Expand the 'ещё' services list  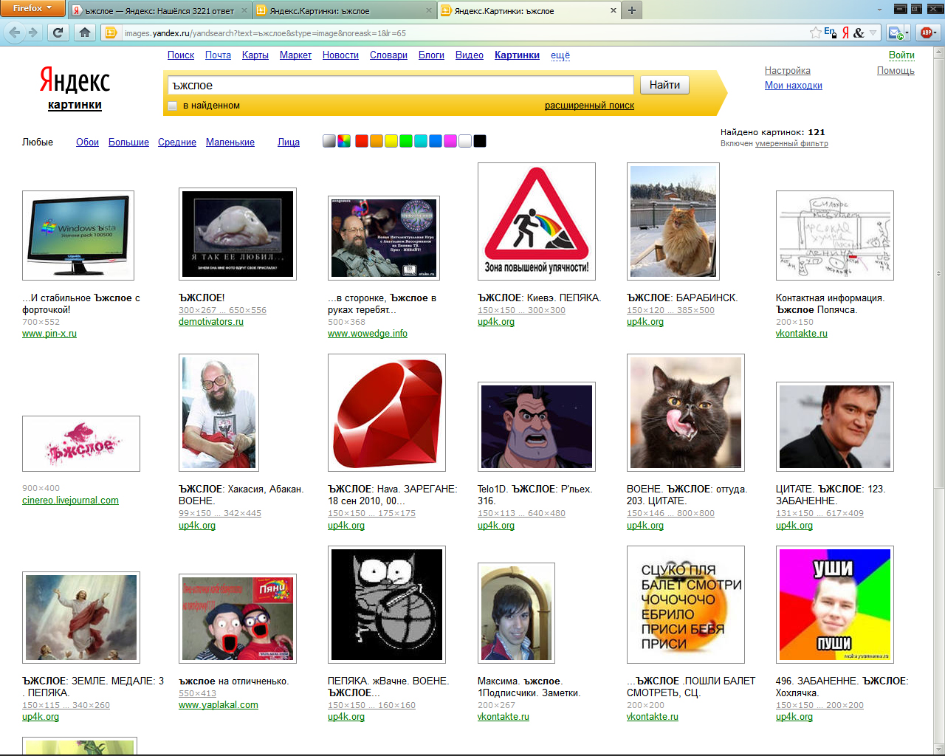[x=560, y=55]
